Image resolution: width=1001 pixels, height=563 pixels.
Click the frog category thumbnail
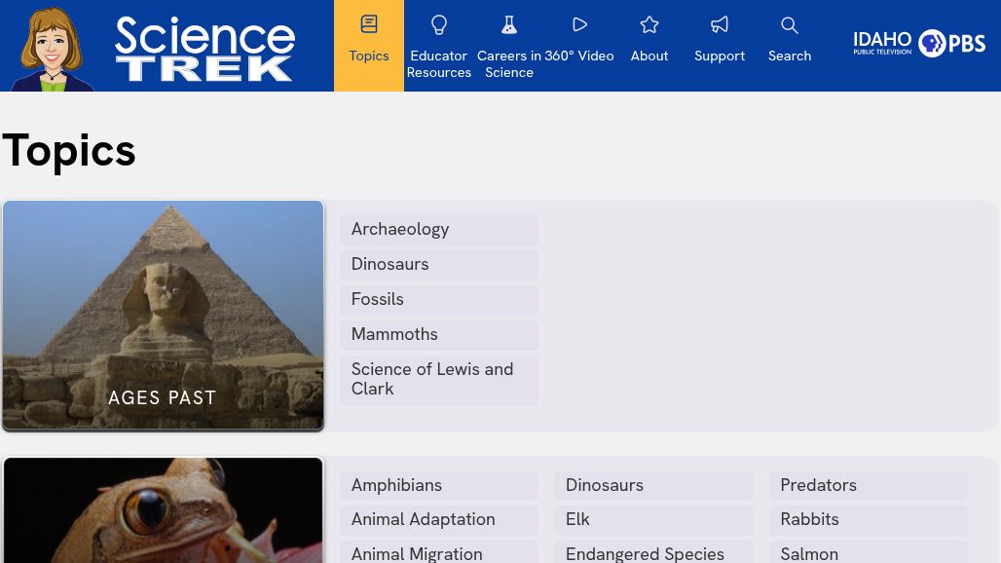tap(164, 511)
